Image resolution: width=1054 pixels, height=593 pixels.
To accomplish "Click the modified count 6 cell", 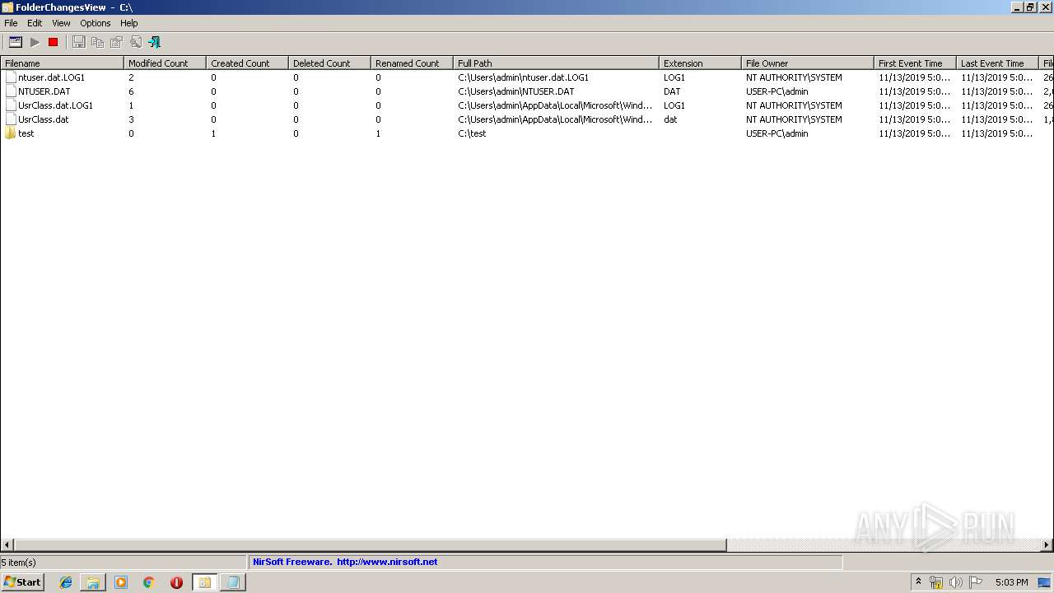I will tap(131, 91).
